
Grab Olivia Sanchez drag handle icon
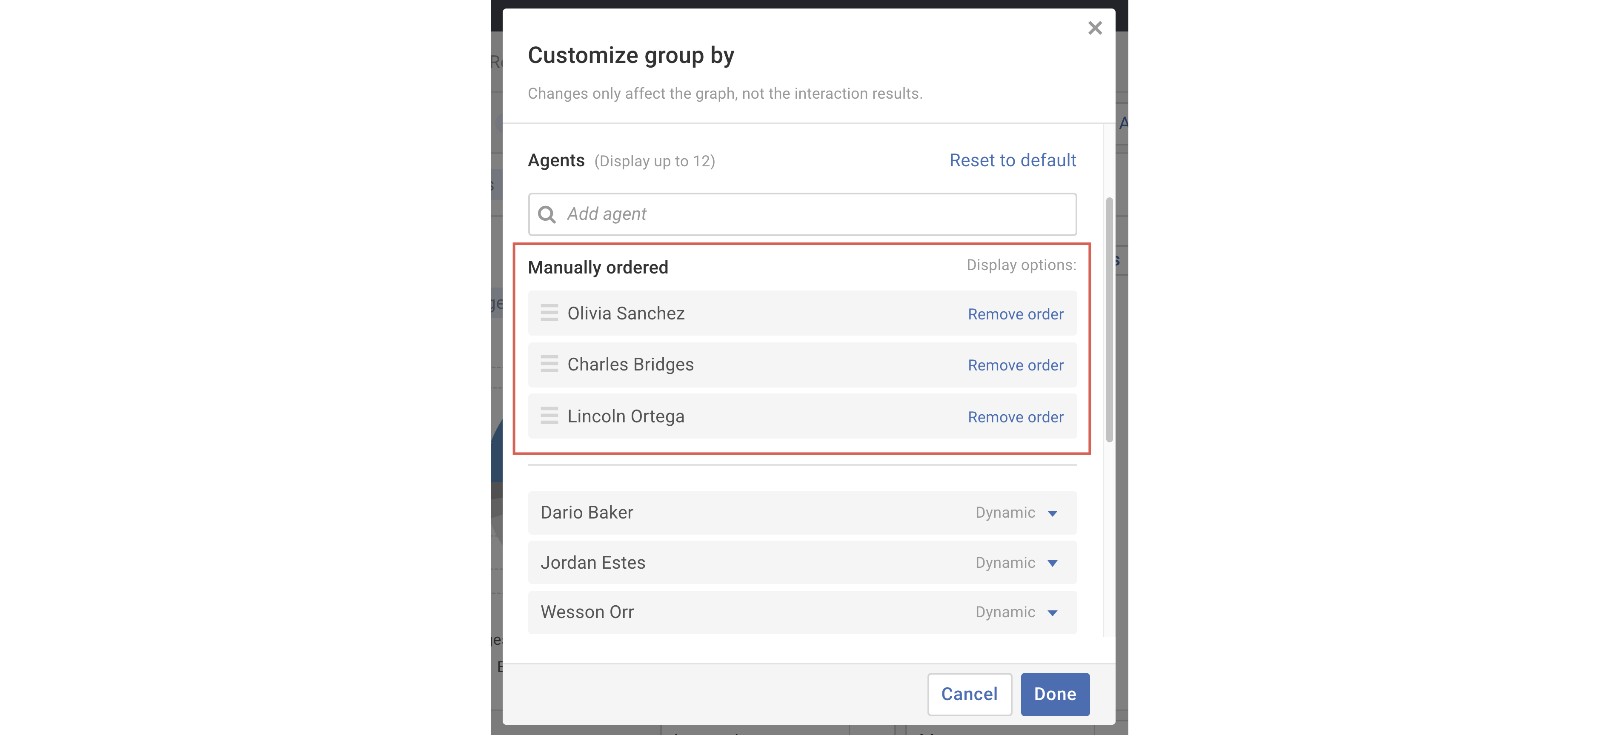(x=549, y=312)
